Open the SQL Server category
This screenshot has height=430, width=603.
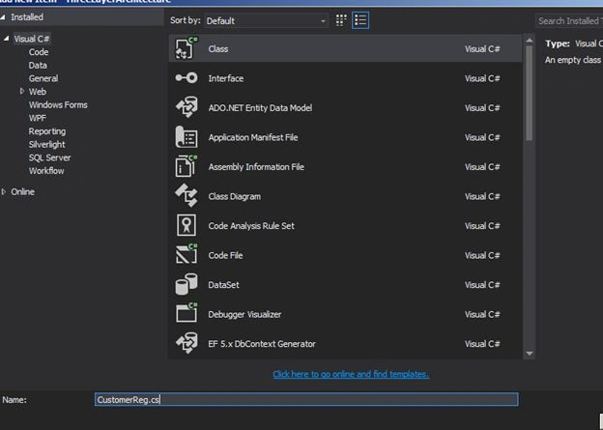pos(49,158)
